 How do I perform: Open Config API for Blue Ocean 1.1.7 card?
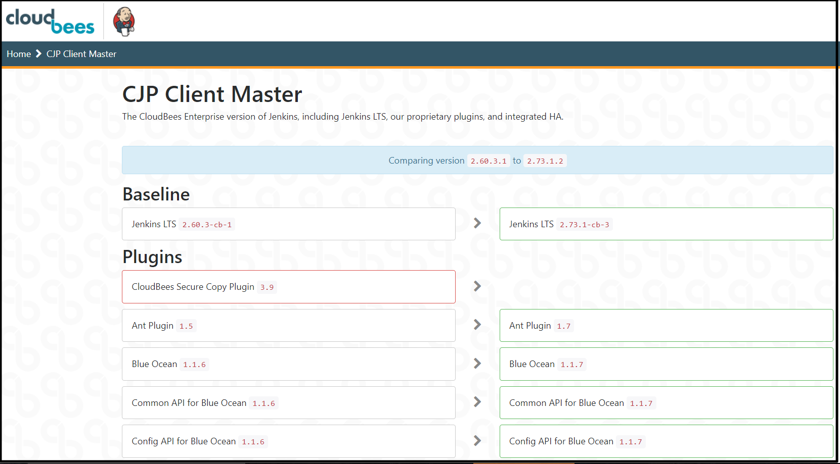point(666,441)
